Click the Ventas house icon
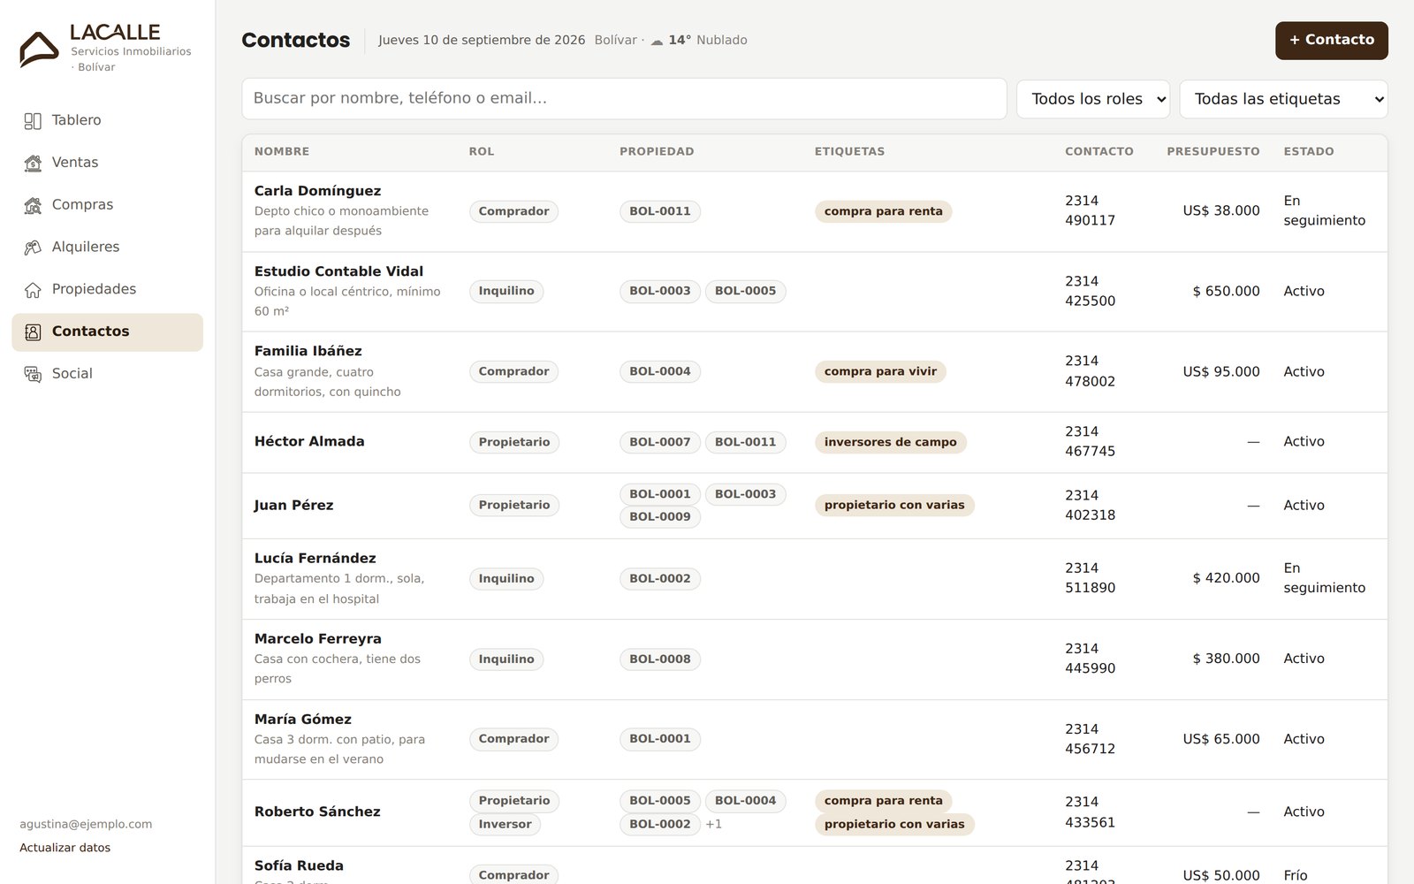 pos(33,163)
